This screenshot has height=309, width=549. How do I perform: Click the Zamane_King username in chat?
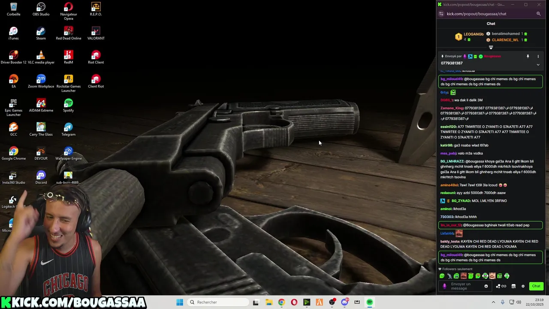coord(452,109)
